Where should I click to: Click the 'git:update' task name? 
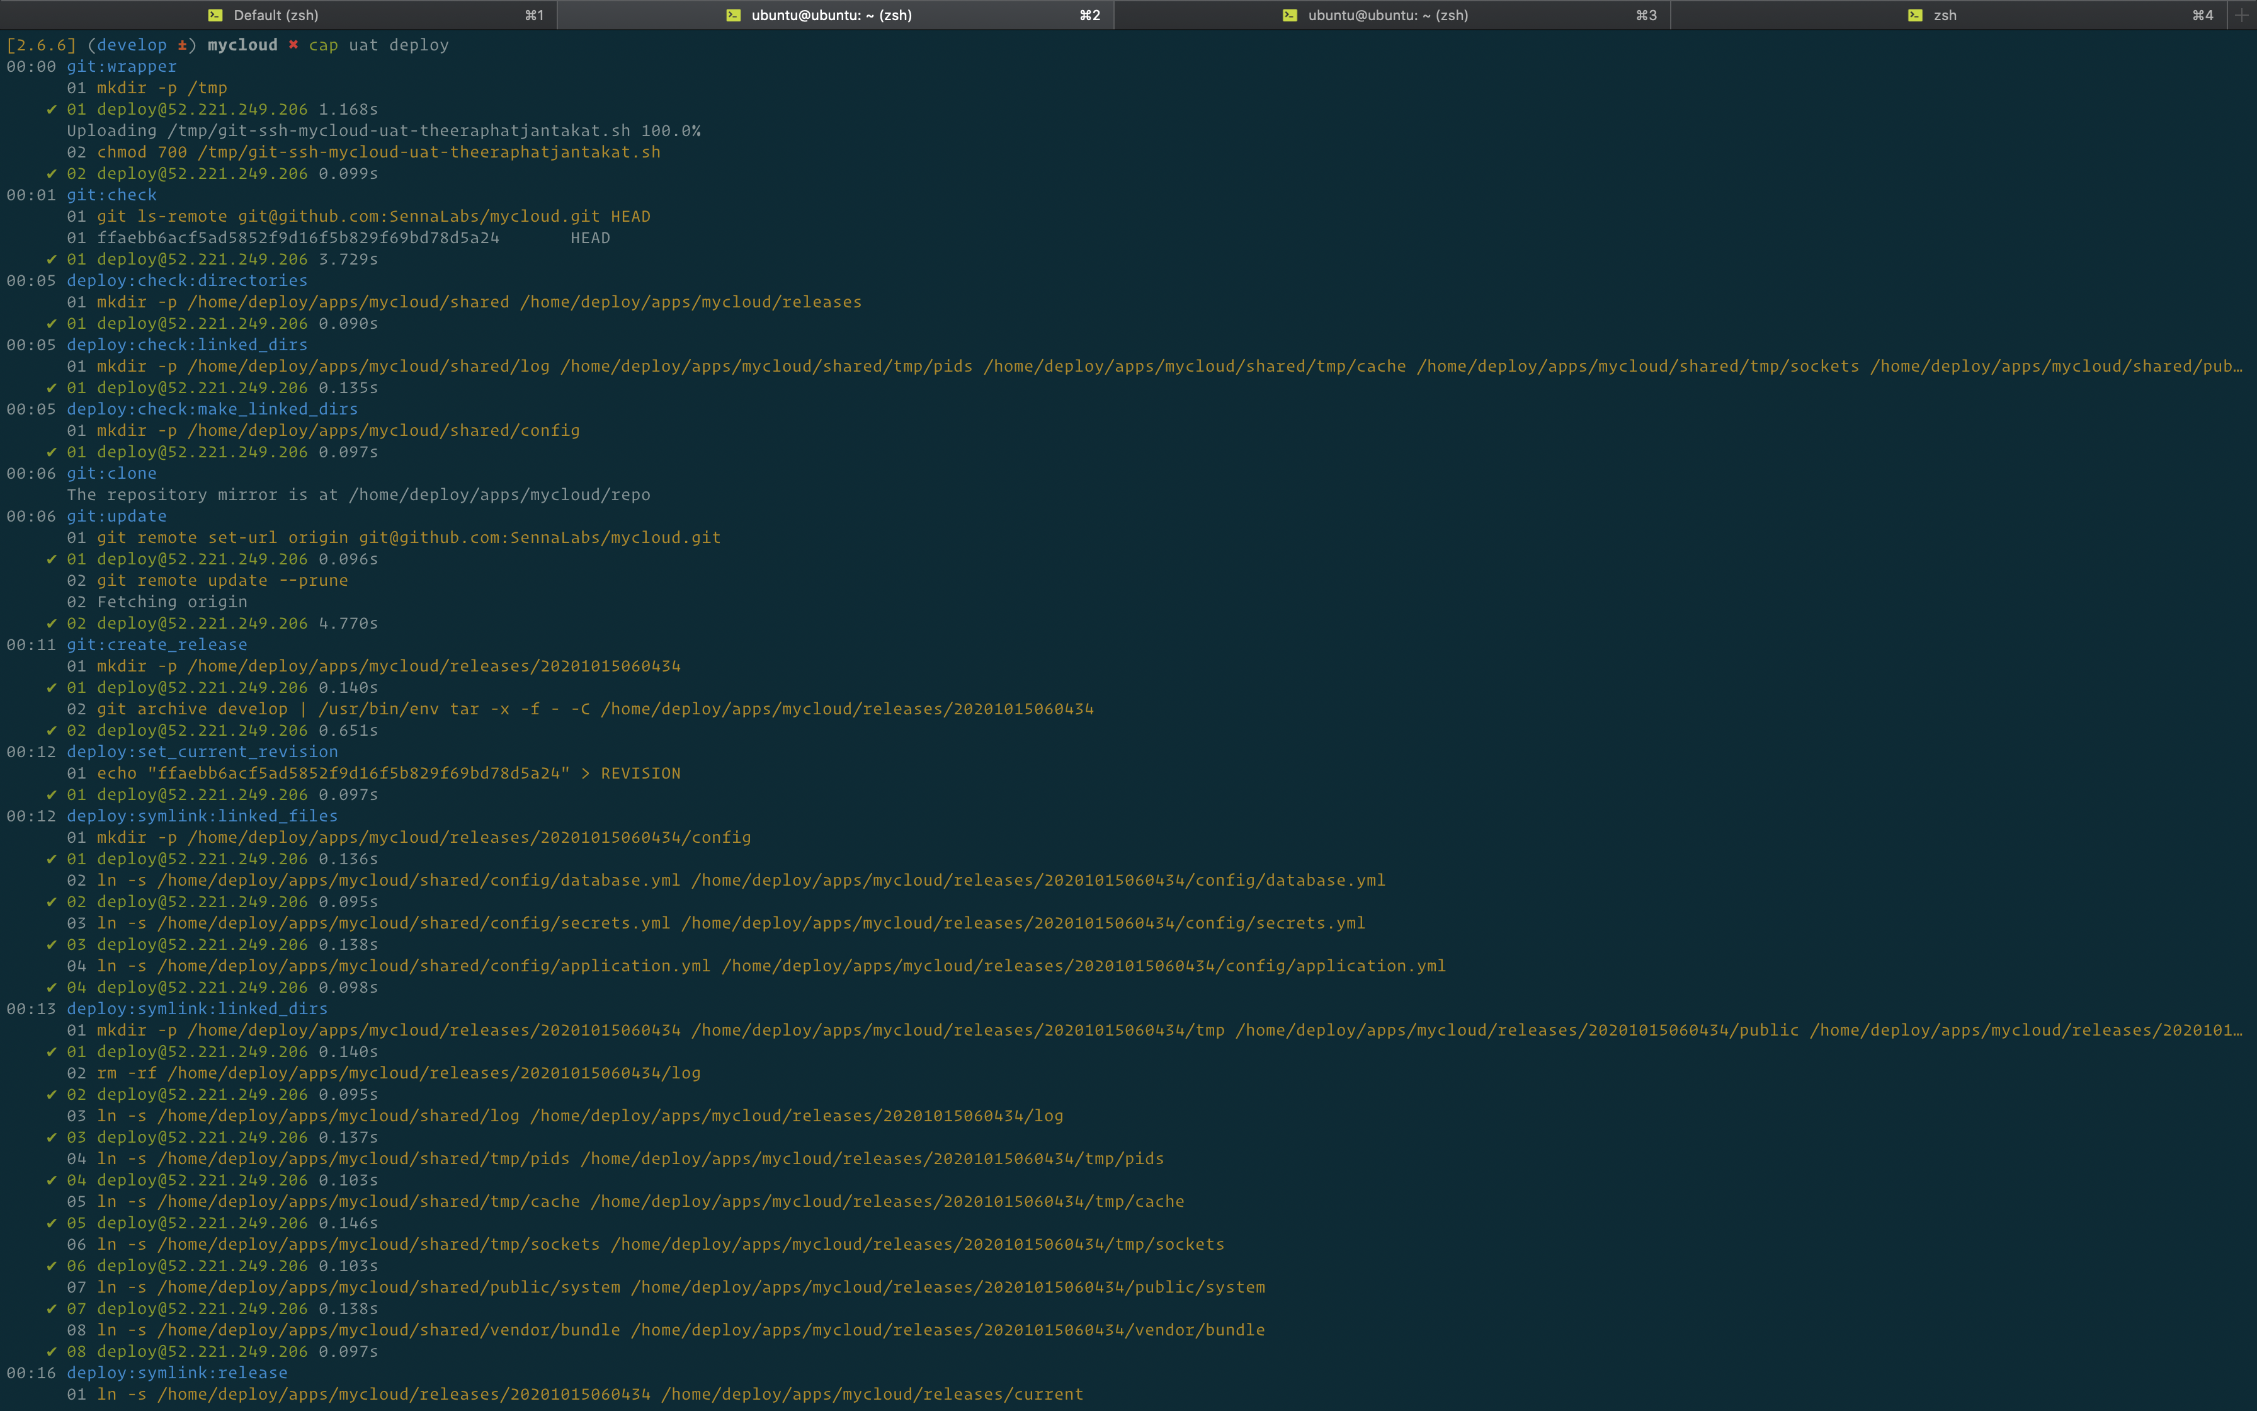click(x=117, y=517)
